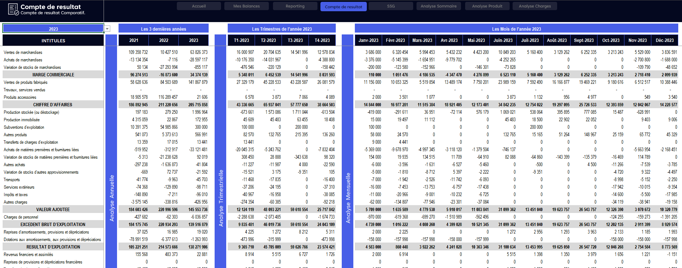
Task: Click the Services extérieurs row label
Action: pos(19,187)
